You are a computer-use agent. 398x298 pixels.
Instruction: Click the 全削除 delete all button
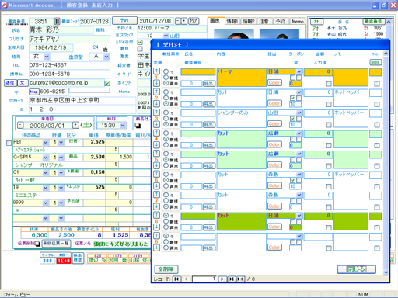[x=166, y=269]
